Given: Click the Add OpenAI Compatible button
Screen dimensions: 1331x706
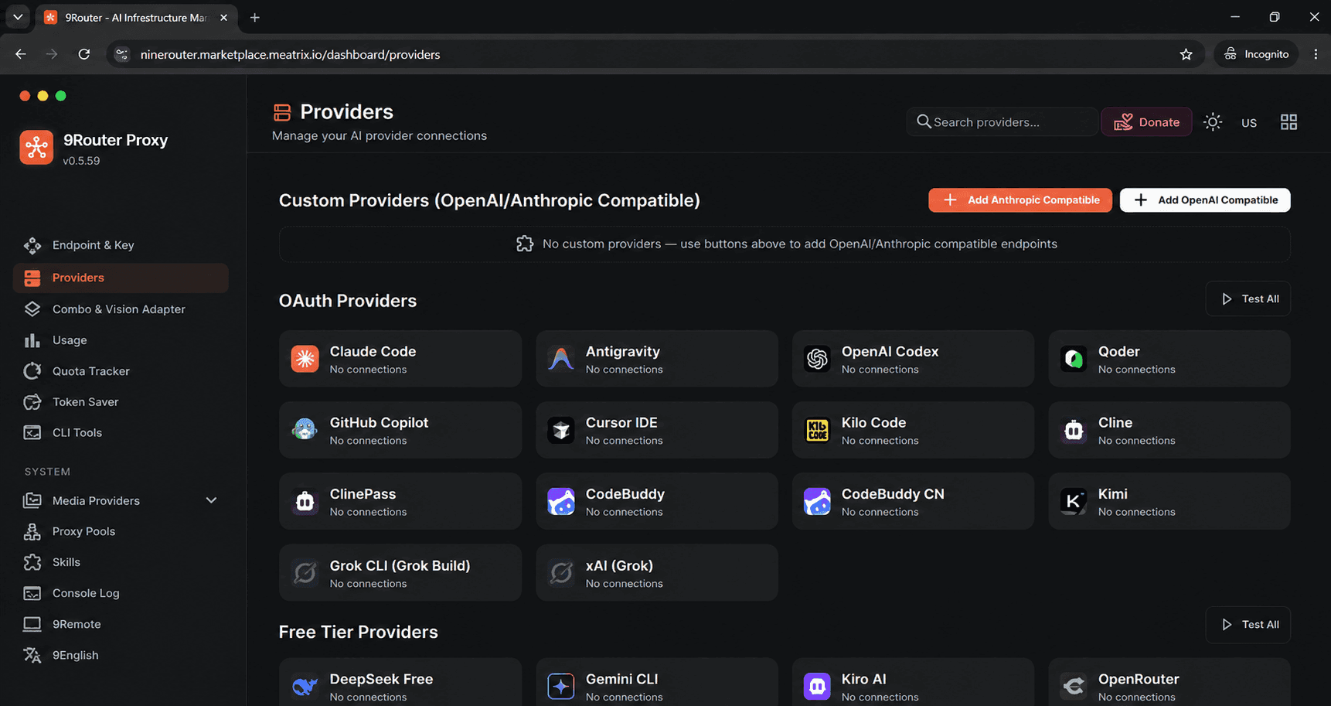Looking at the screenshot, I should click(x=1205, y=200).
